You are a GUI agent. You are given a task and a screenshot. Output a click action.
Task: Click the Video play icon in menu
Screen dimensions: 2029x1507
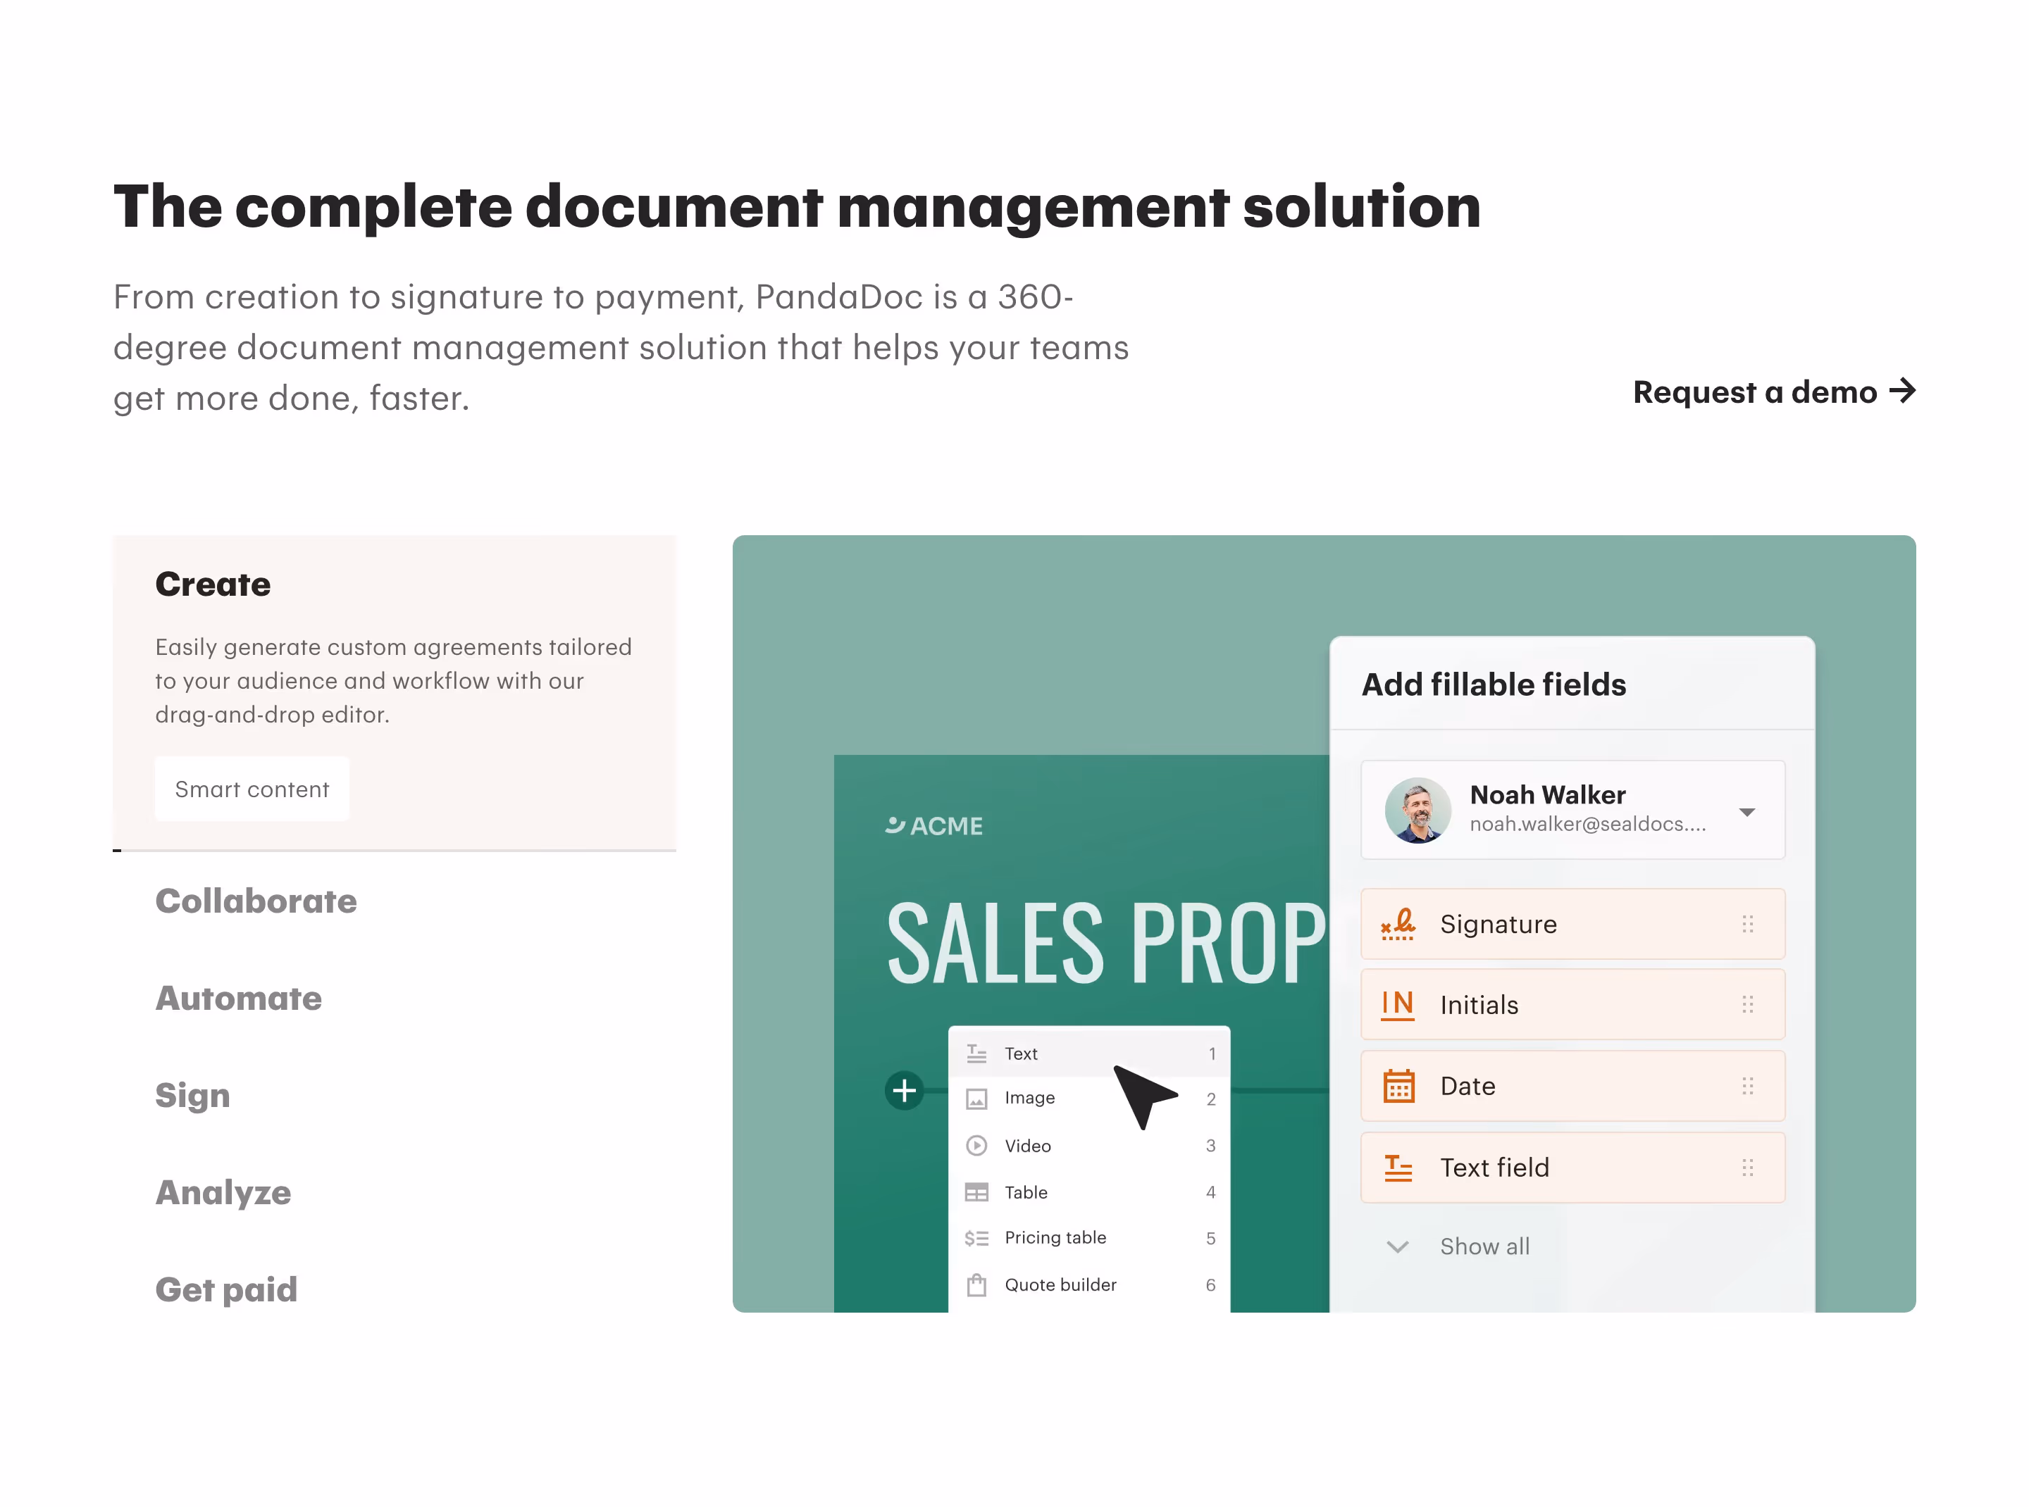click(976, 1146)
